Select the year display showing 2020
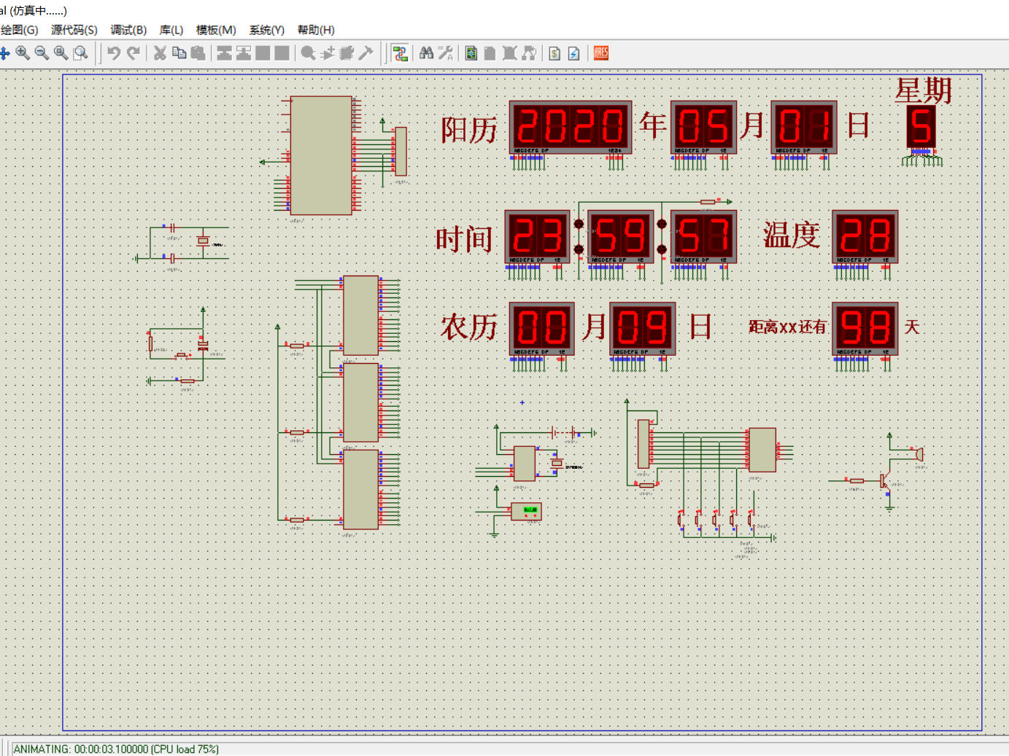Image resolution: width=1009 pixels, height=756 pixels. pos(571,127)
